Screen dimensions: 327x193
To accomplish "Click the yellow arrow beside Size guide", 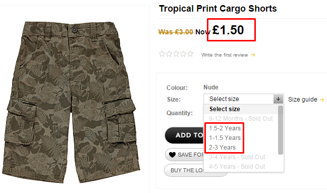I will pyautogui.click(x=322, y=100).
